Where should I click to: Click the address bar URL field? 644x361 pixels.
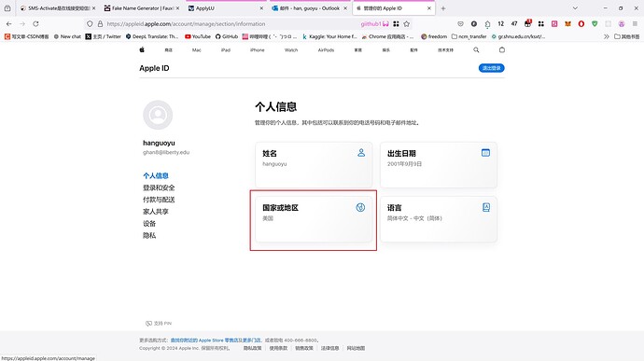(x=230, y=24)
